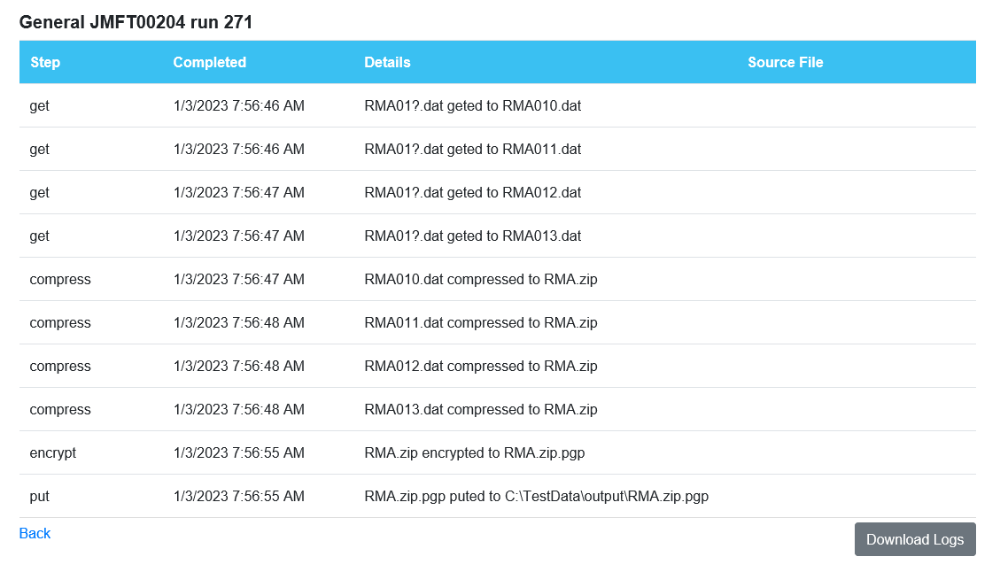The height and width of the screenshot is (572, 1000).
Task: Select details 'RMA010.dat compressed to RMA.zip'
Action: click(481, 279)
